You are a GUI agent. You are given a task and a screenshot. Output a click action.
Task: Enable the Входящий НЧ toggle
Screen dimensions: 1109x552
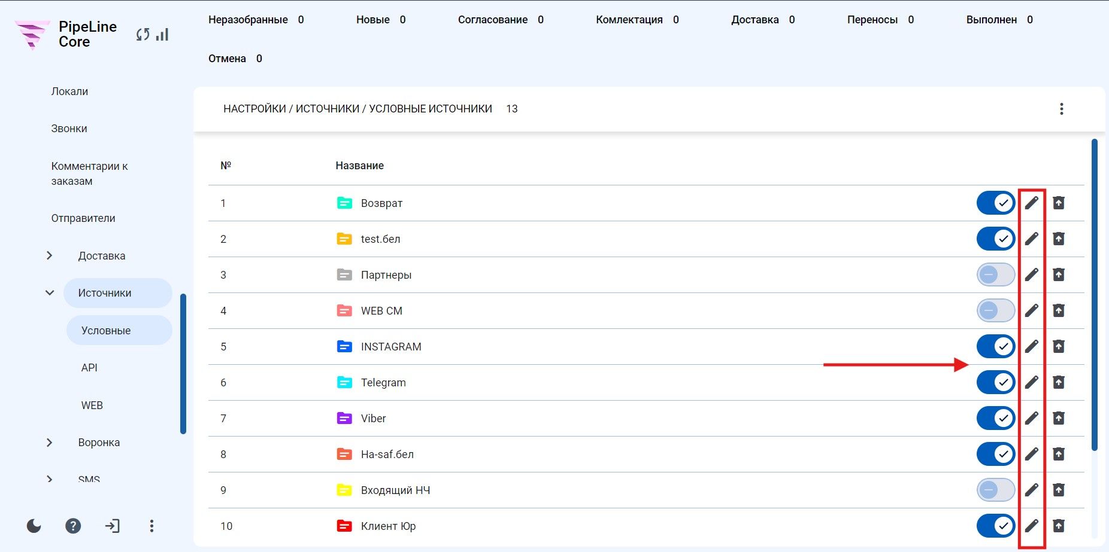coord(996,490)
